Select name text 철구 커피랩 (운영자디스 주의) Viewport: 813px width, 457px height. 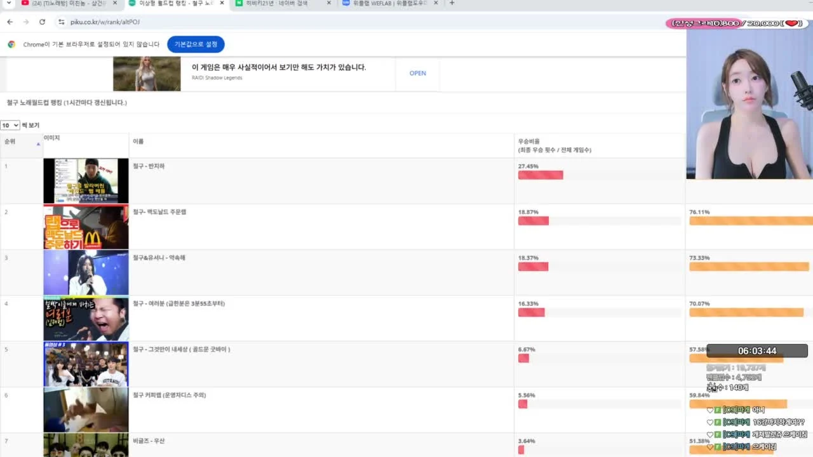[x=169, y=395]
